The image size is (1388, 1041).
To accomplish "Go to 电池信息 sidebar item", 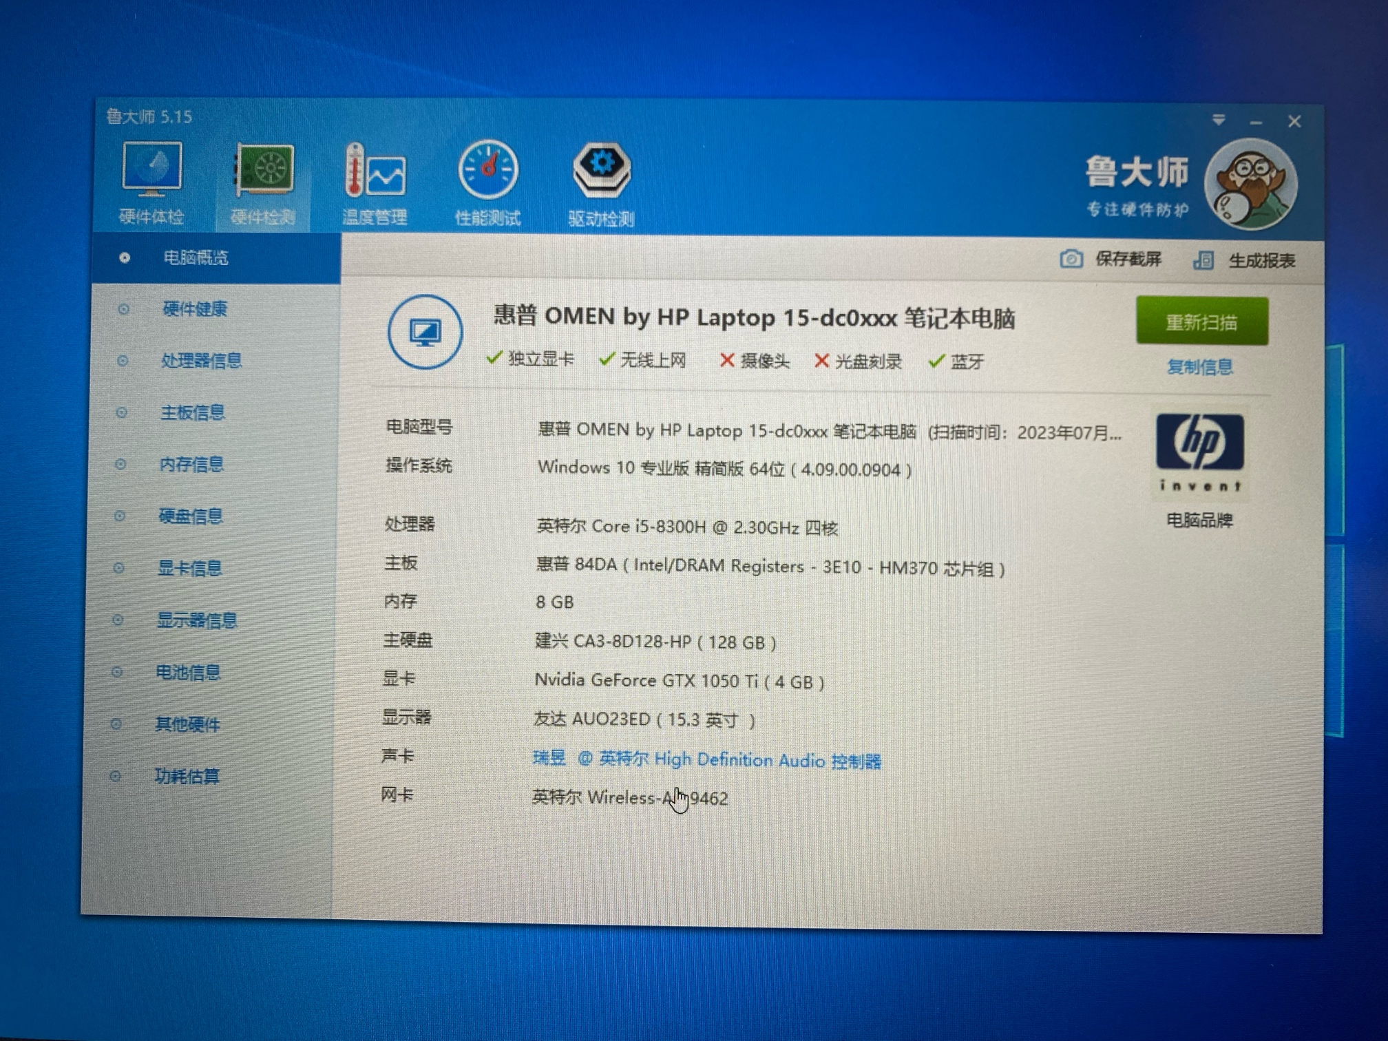I will point(188,672).
